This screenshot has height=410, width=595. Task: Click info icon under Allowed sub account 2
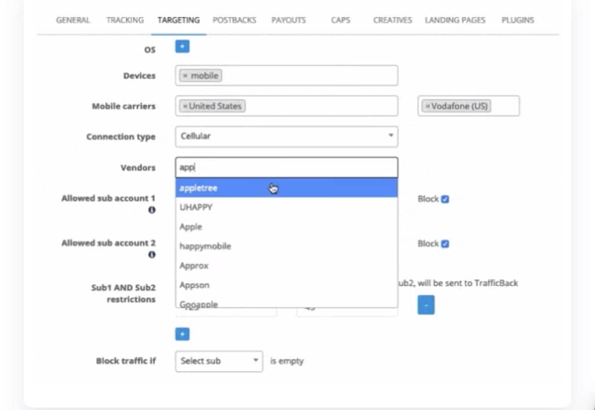(152, 254)
